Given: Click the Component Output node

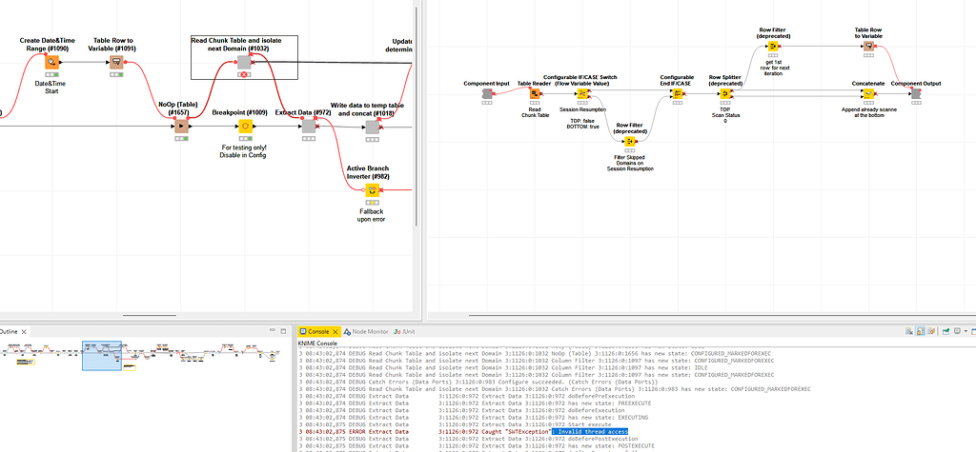Looking at the screenshot, I should pyautogui.click(x=916, y=94).
